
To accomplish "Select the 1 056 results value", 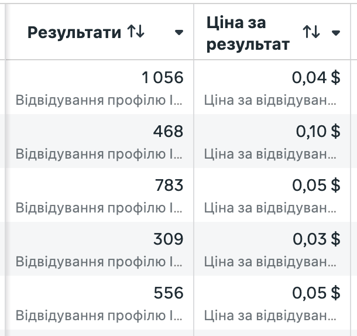I will click(x=162, y=77).
